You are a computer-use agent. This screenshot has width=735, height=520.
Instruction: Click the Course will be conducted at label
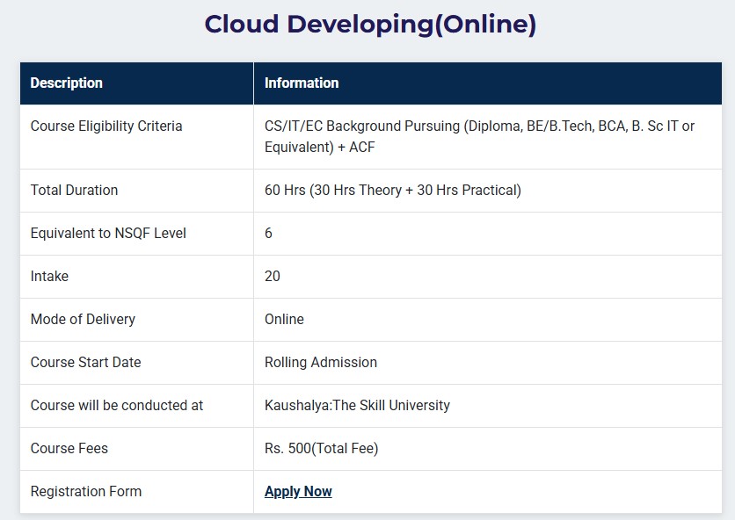point(117,406)
